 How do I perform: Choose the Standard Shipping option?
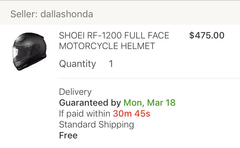click(x=97, y=125)
